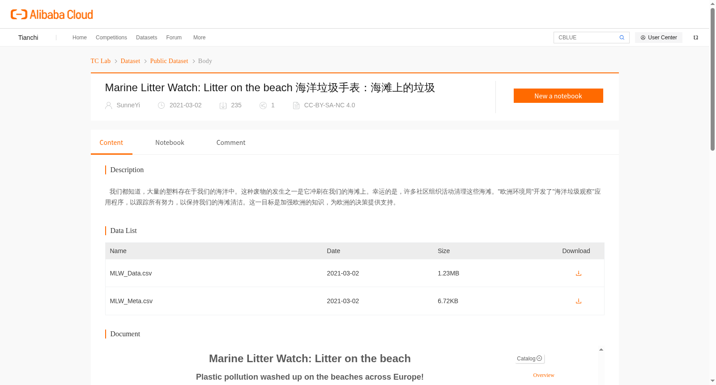Image resolution: width=716 pixels, height=385 pixels.
Task: Click the Marine Litter Watch page title
Action: coord(270,88)
